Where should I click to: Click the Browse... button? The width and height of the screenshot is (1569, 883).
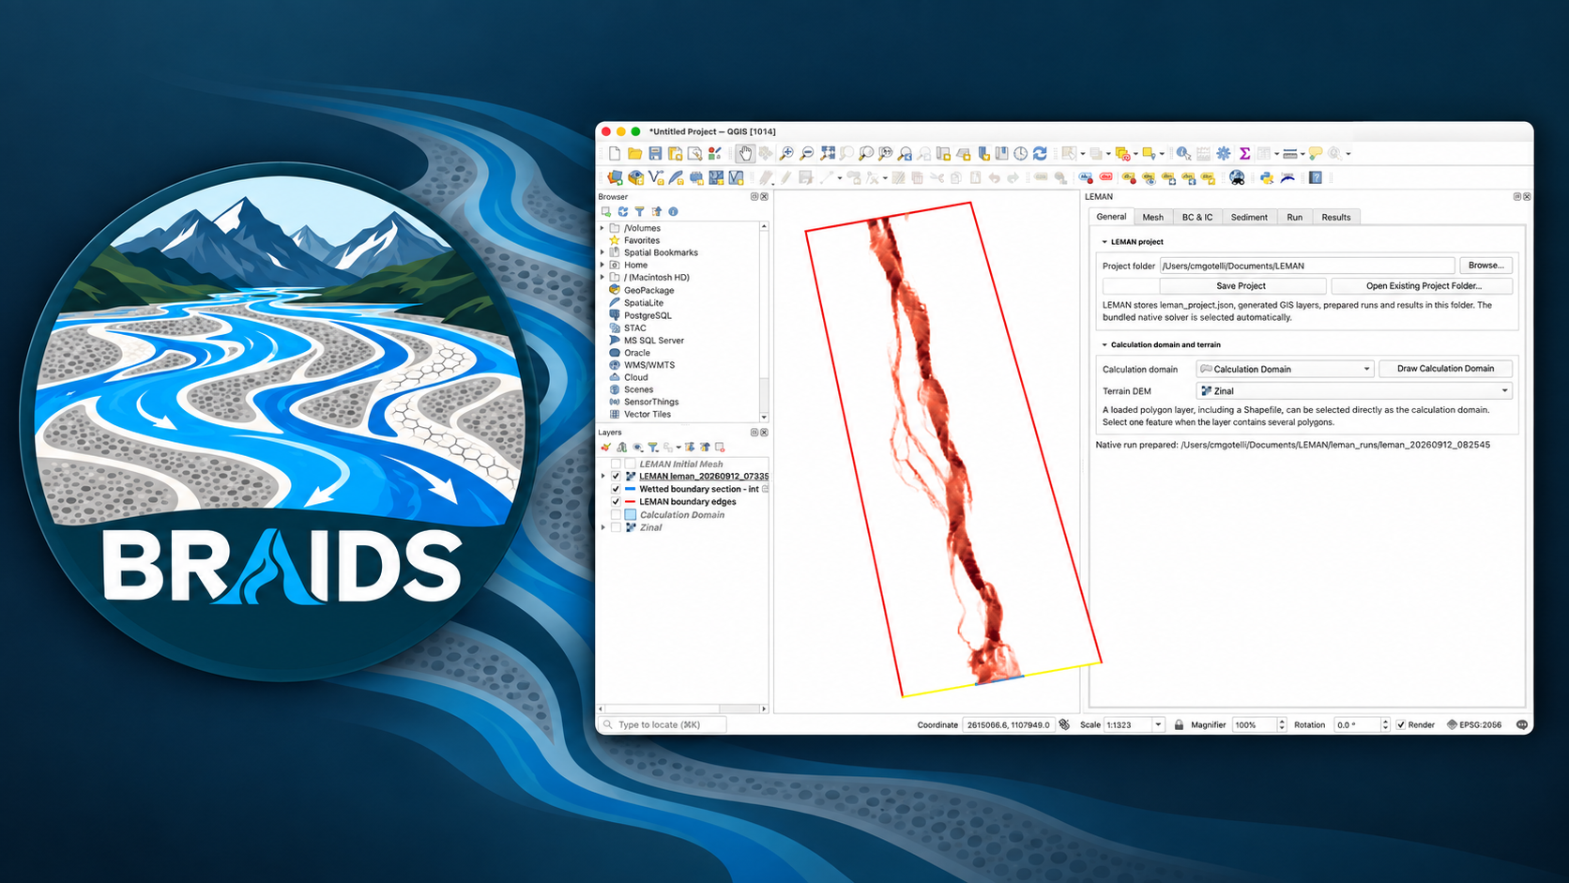coord(1486,266)
